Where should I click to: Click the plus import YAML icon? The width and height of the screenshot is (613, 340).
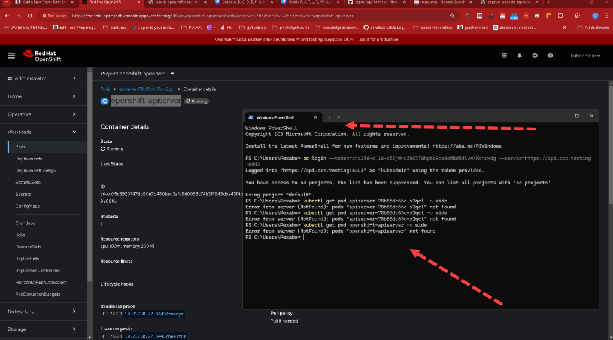535,56
